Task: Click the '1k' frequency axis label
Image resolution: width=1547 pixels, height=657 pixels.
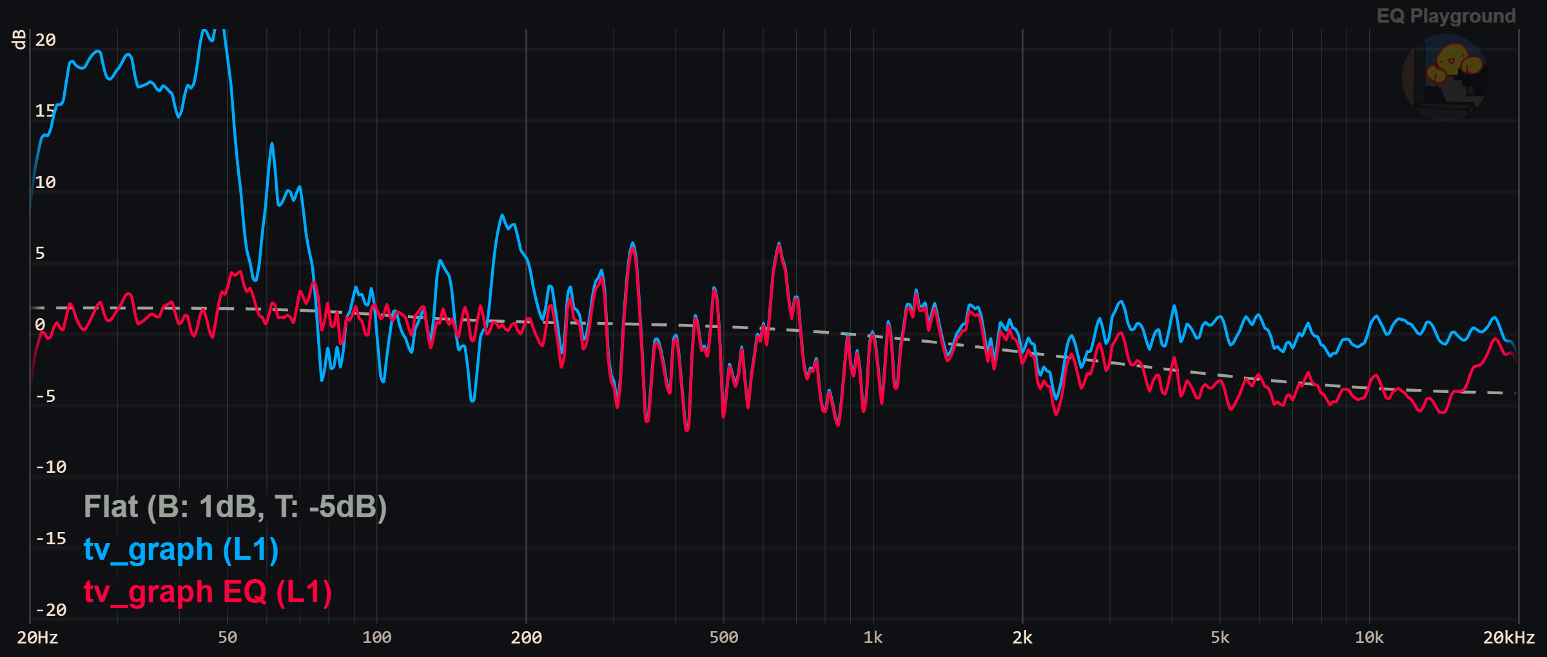Action: pos(873,638)
